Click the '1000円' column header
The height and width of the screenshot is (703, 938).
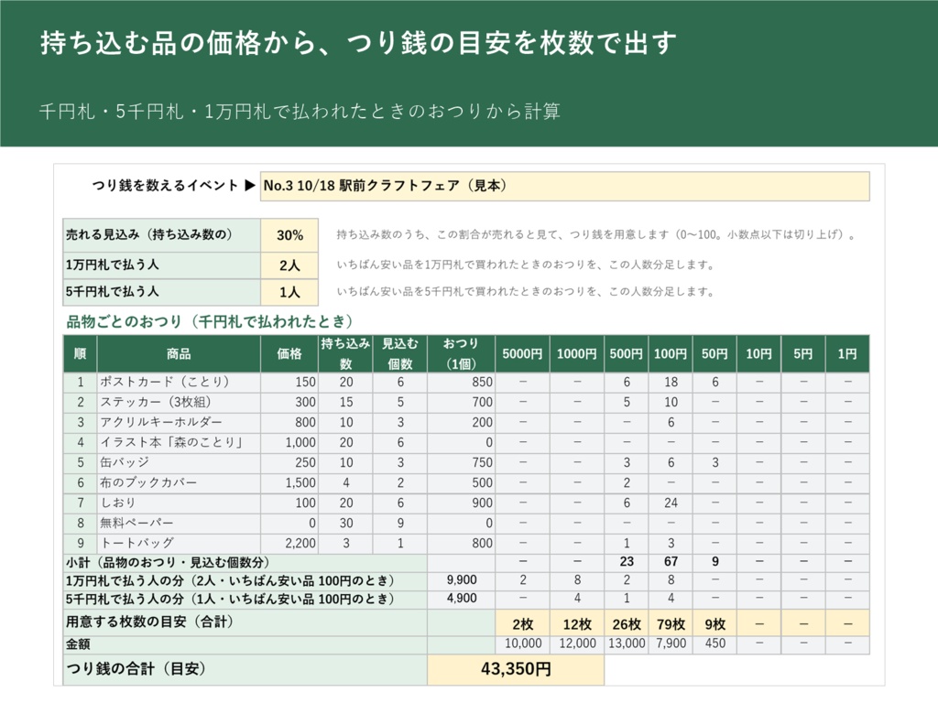[x=577, y=354]
